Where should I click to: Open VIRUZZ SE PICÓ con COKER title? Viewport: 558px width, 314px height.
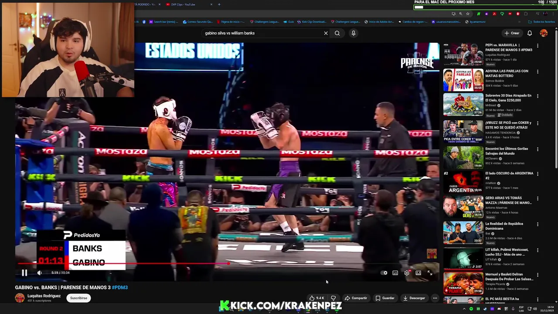point(508,125)
